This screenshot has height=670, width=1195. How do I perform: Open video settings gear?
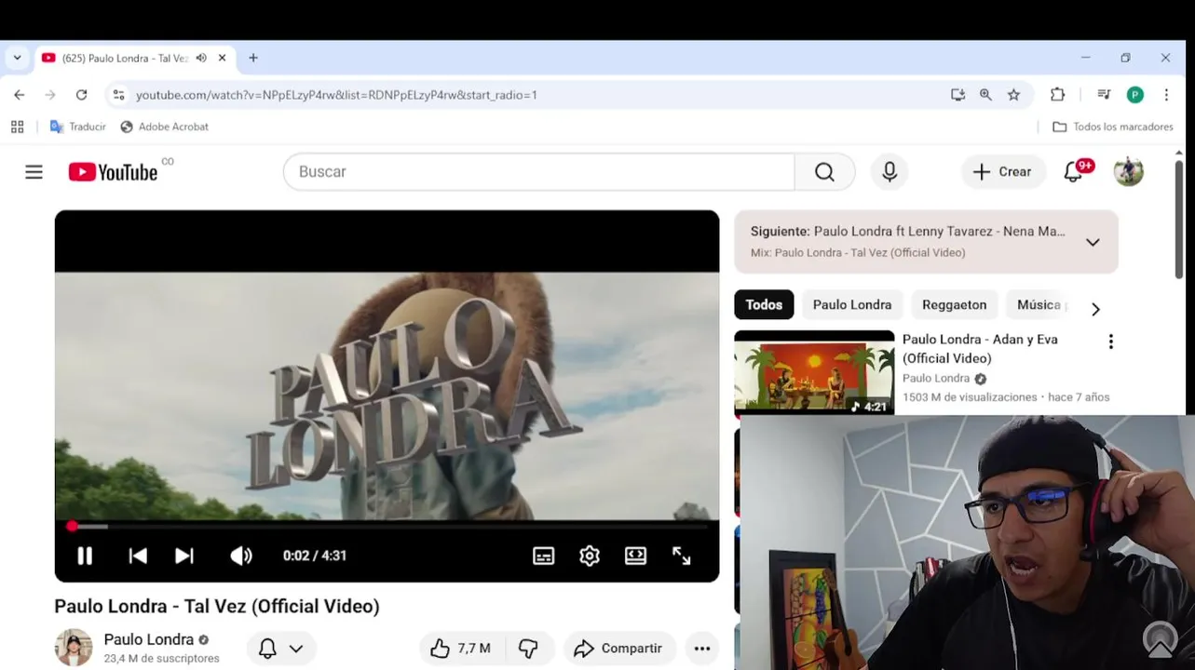590,556
